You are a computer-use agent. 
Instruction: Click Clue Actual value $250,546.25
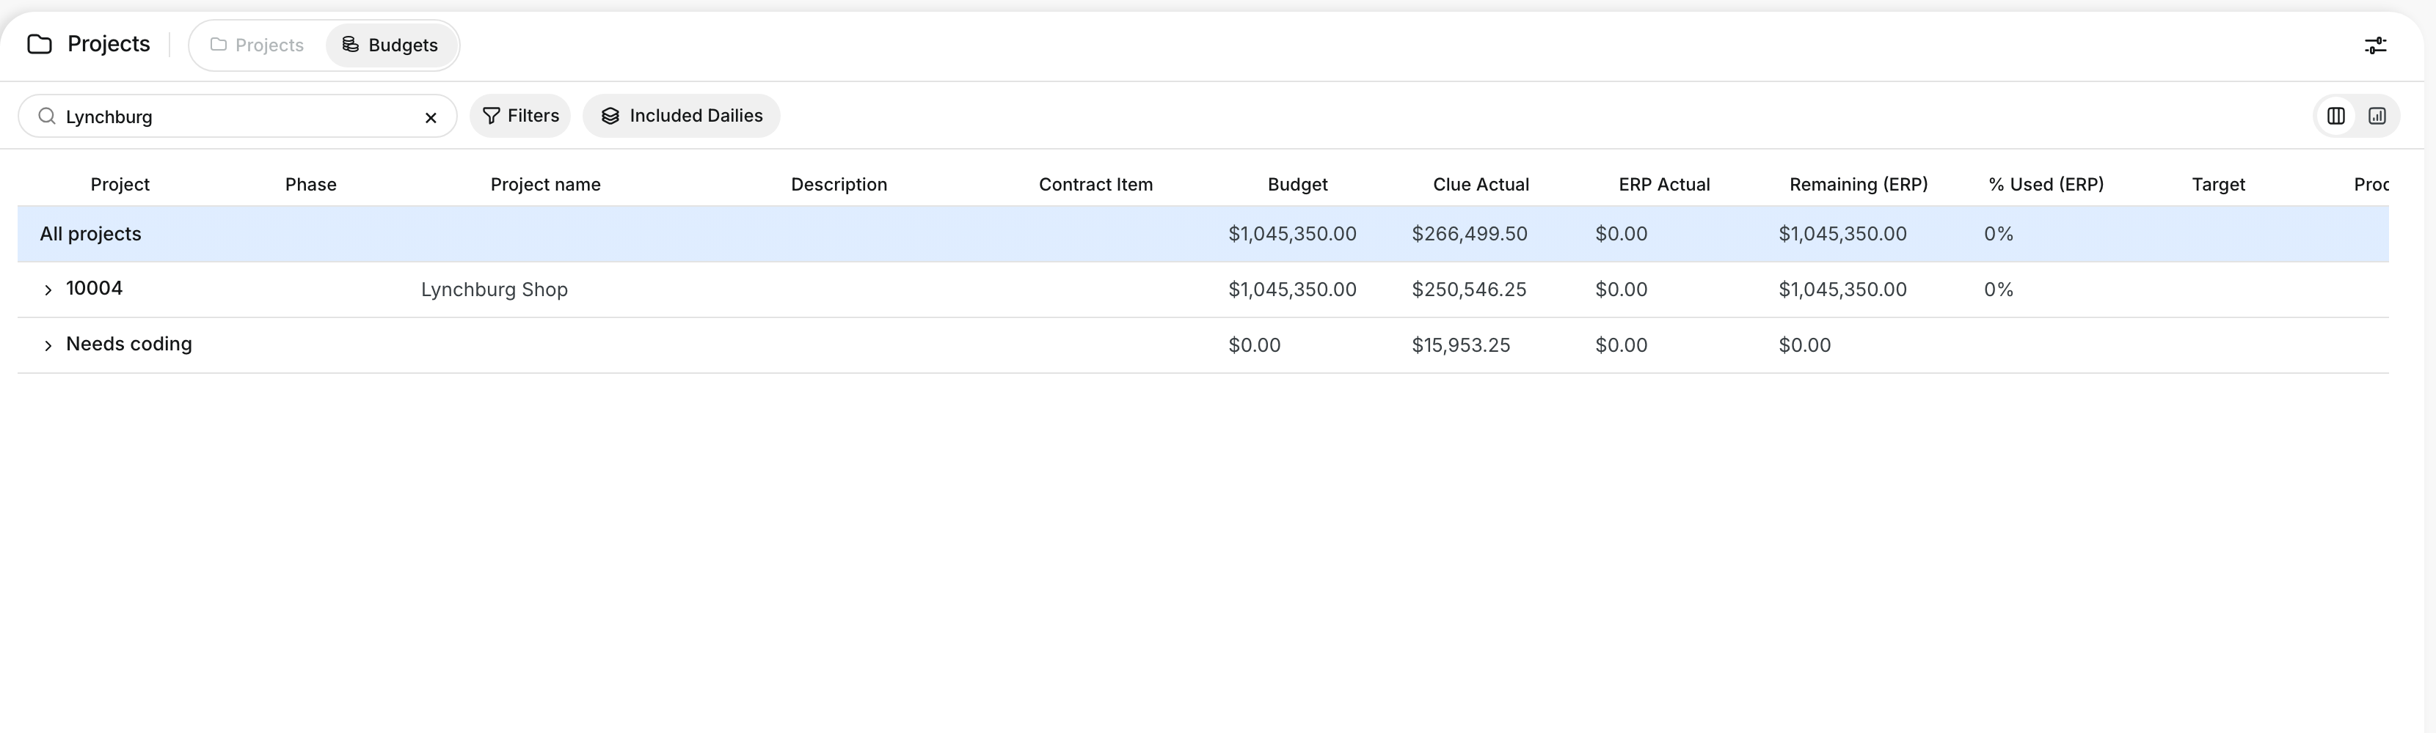click(x=1469, y=289)
